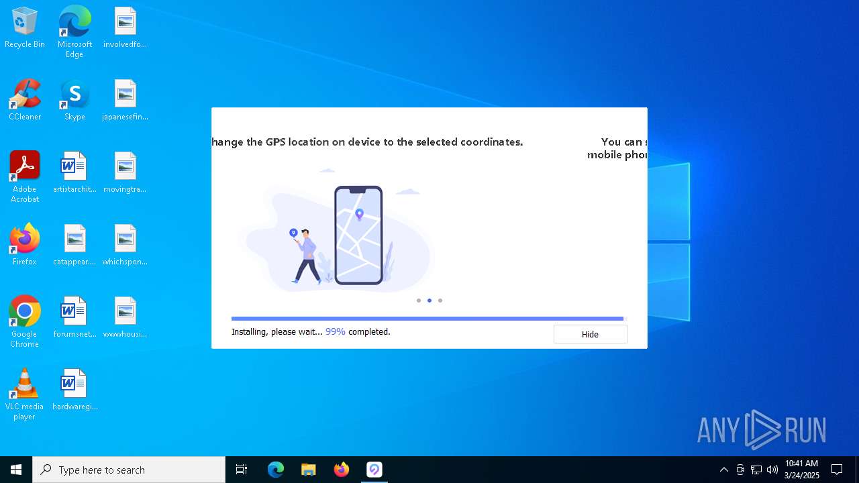Screen dimensions: 859x483
Task: Select the forumsnet... Word document
Action: tap(74, 318)
